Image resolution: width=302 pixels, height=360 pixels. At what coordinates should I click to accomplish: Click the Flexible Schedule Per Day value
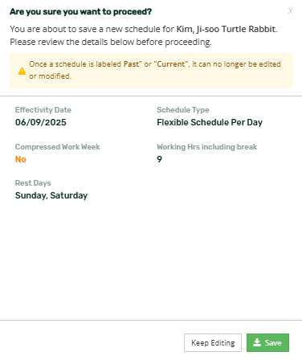tap(210, 122)
